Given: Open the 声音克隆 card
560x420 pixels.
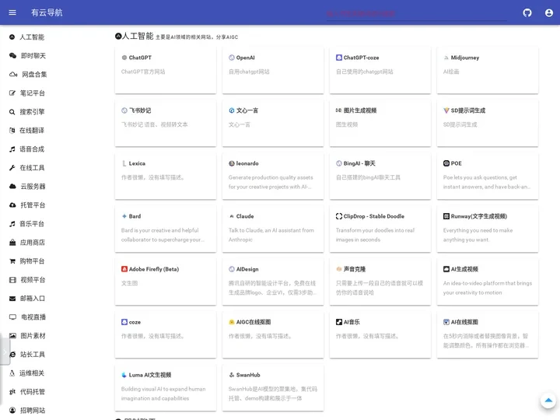Looking at the screenshot, I should 380,282.
